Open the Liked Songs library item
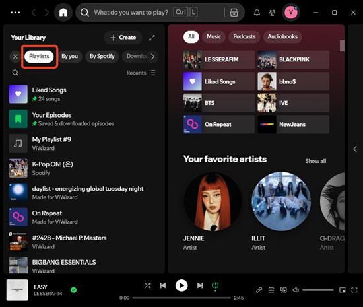This screenshot has height=307, width=363. point(84,94)
